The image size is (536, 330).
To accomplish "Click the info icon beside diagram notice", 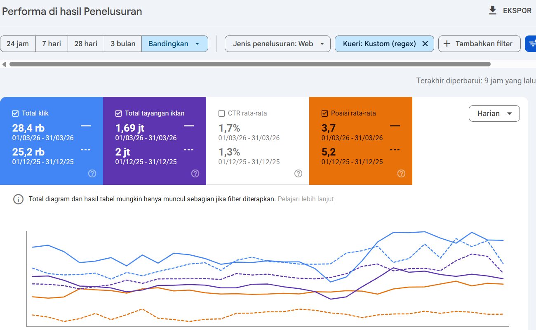I will (x=19, y=199).
